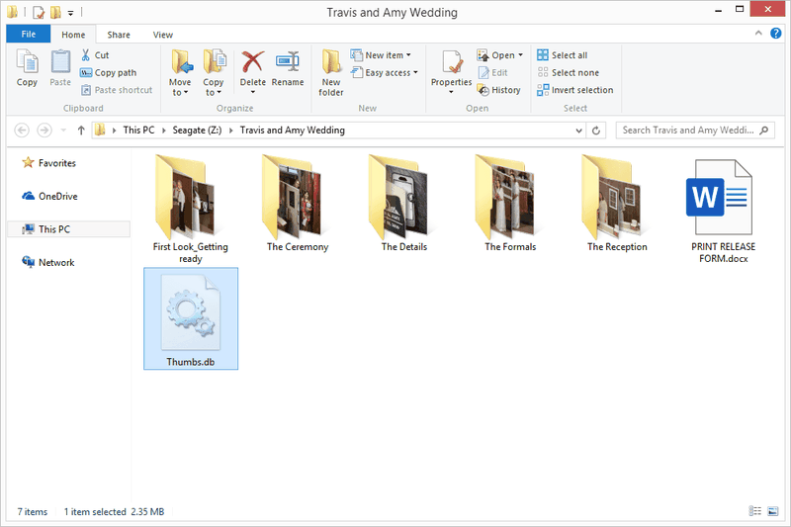This screenshot has height=527, width=791.
Task: Expand the Seagate (Z:) breadcrumb arrow
Action: coord(230,131)
